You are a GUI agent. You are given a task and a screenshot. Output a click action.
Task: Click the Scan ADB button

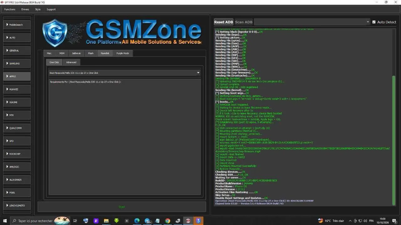244,22
